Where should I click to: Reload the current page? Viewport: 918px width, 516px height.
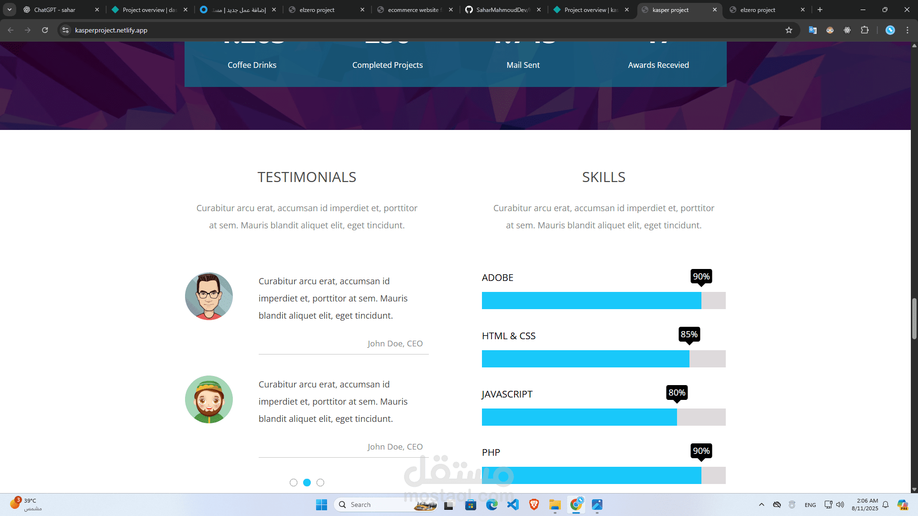click(45, 30)
